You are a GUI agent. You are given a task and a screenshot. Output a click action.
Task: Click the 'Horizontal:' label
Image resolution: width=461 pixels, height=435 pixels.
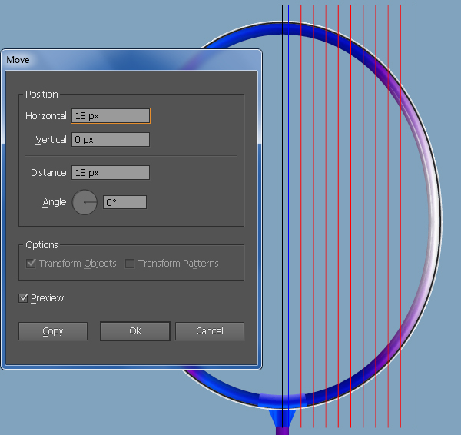[x=47, y=116]
